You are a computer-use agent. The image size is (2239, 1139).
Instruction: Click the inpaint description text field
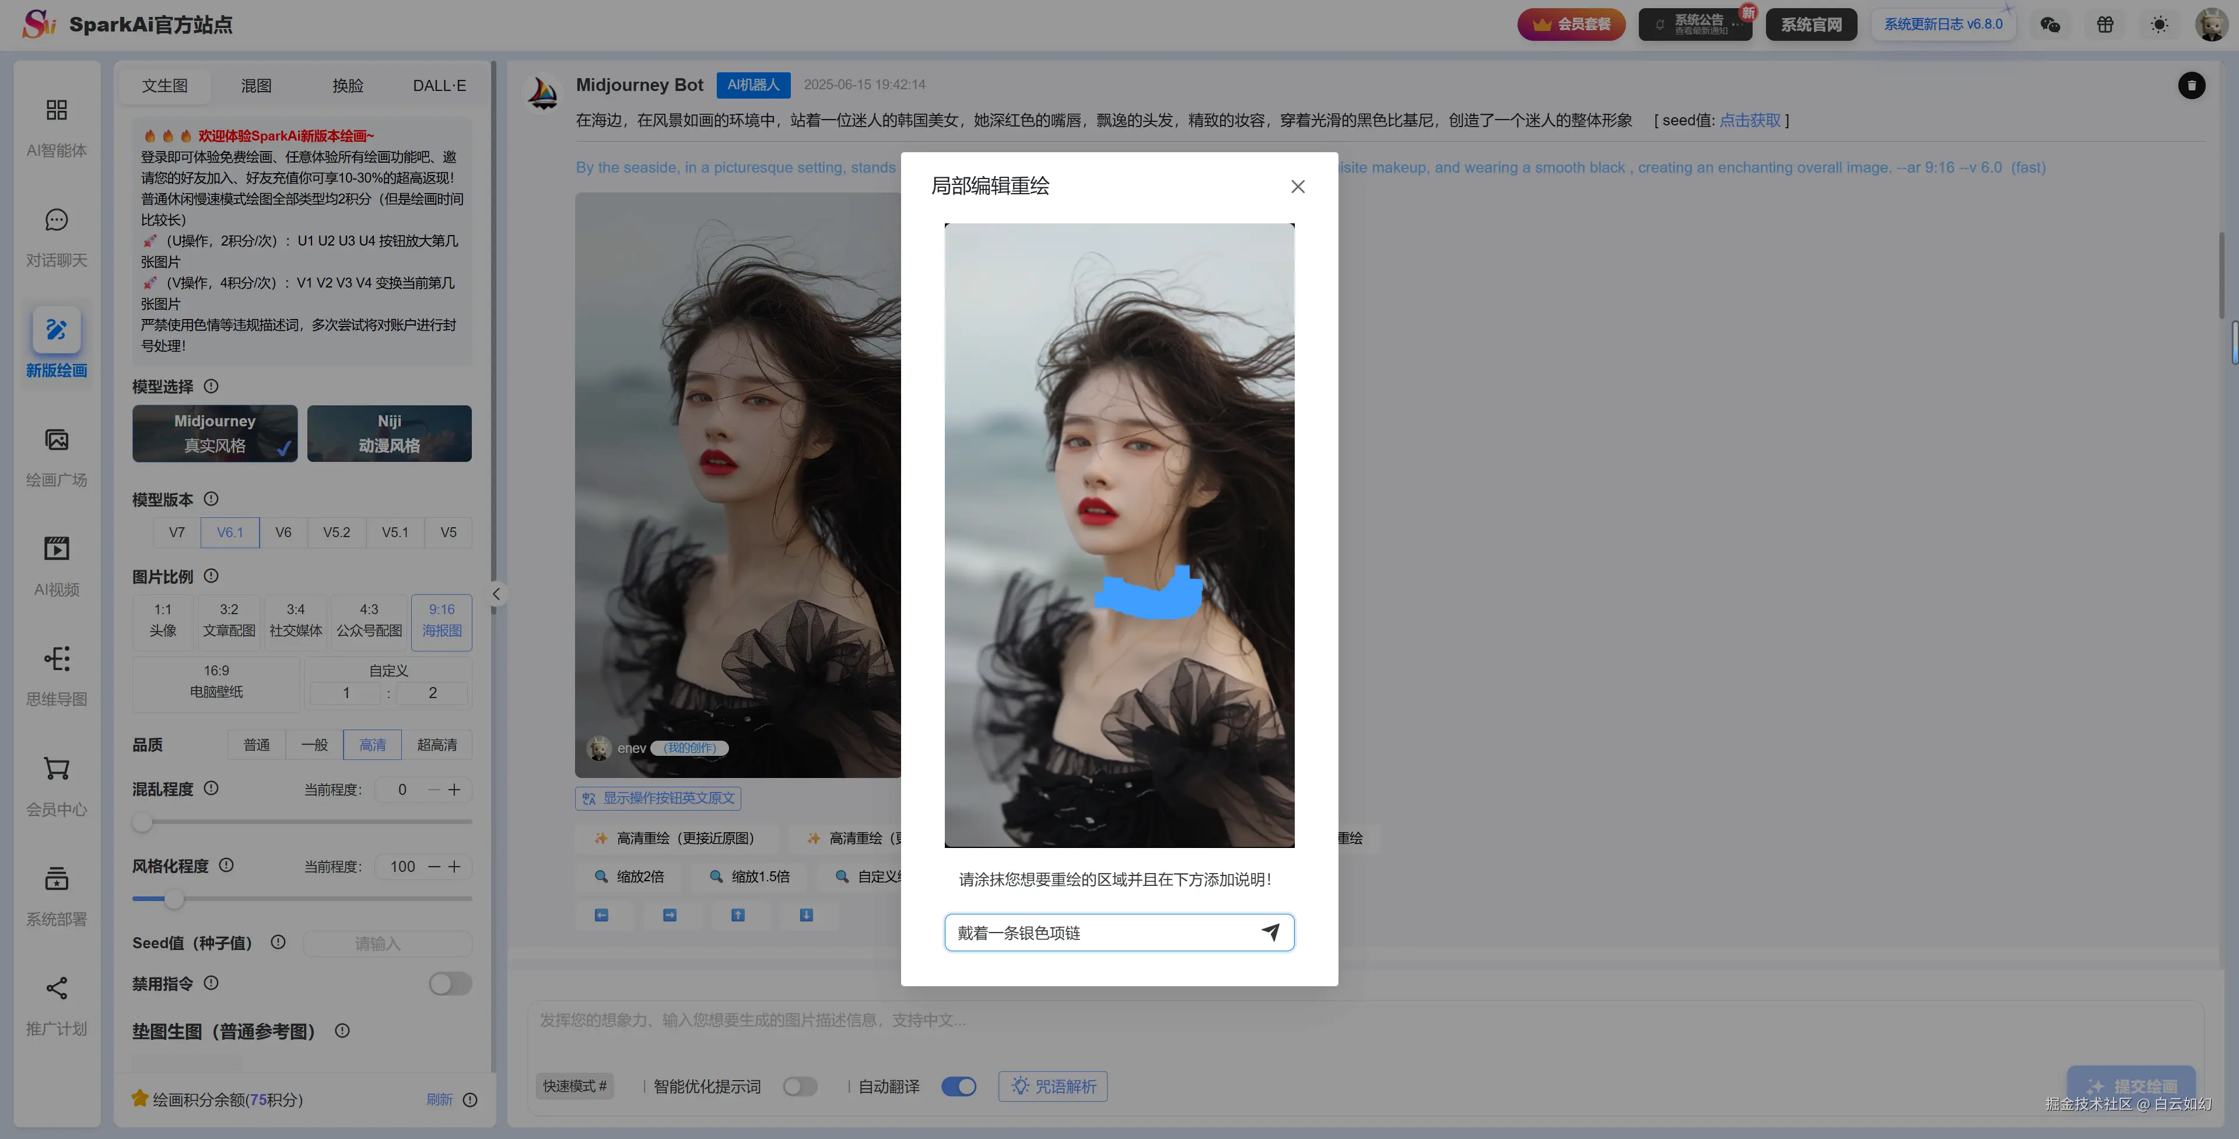(x=1101, y=932)
